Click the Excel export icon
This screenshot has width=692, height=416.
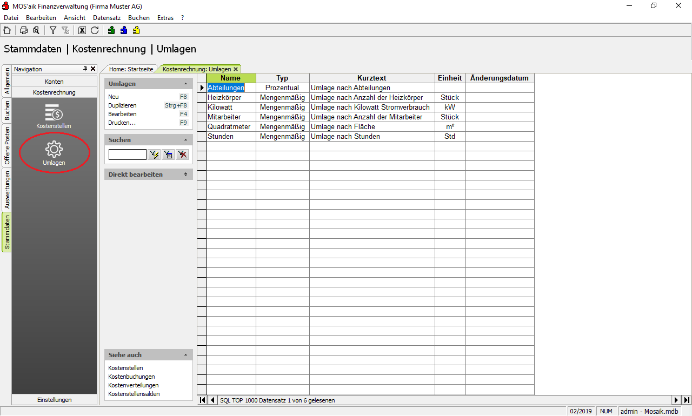click(82, 31)
